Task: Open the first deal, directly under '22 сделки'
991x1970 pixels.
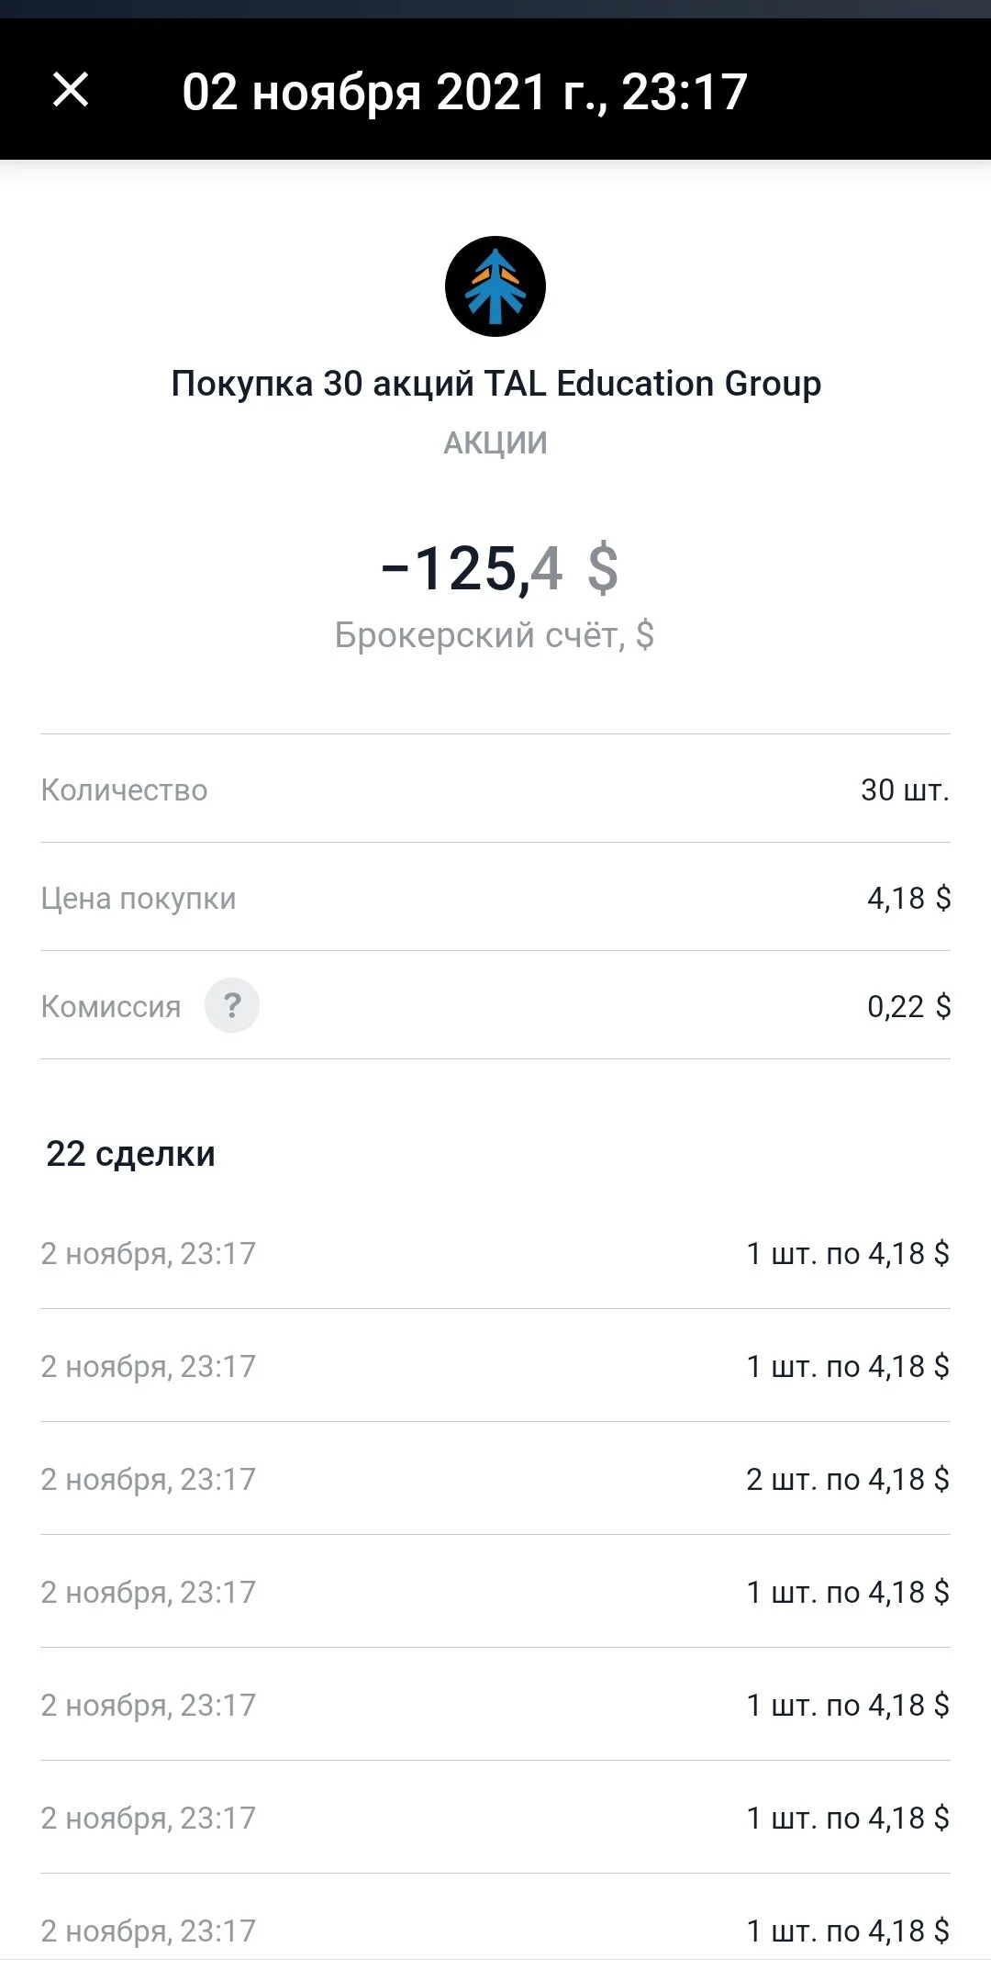Action: pos(495,1253)
